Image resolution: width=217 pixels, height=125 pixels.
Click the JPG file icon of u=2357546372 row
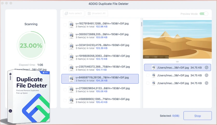pyautogui.click(x=71, y=68)
